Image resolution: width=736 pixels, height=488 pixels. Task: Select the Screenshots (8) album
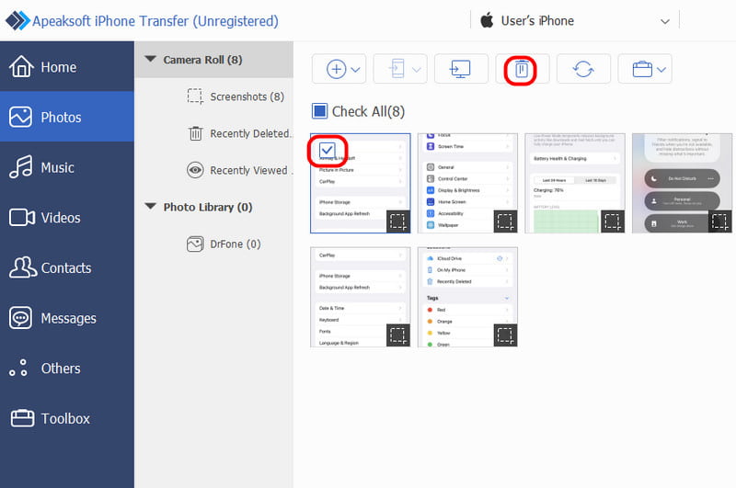[x=236, y=96]
